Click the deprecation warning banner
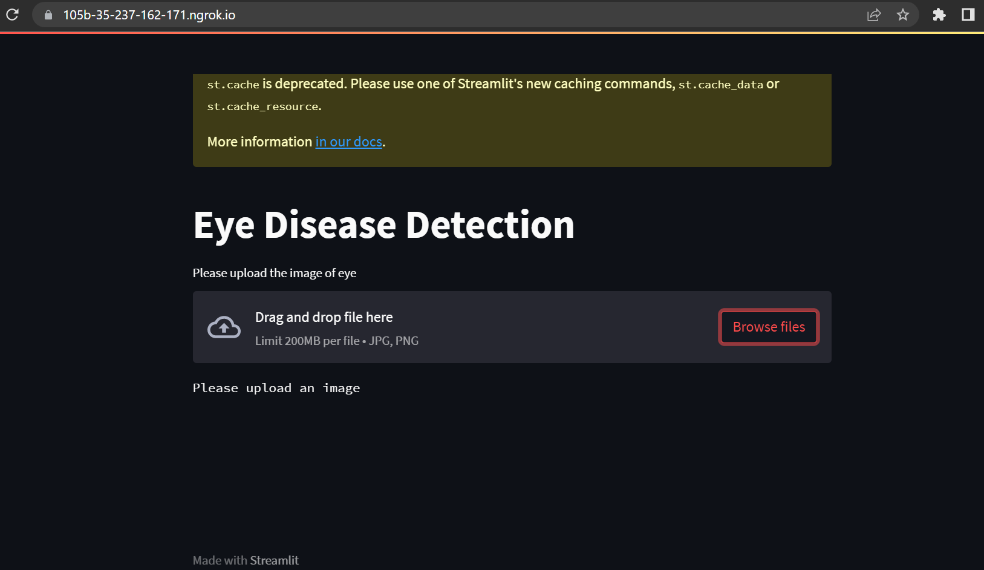 [x=512, y=120]
